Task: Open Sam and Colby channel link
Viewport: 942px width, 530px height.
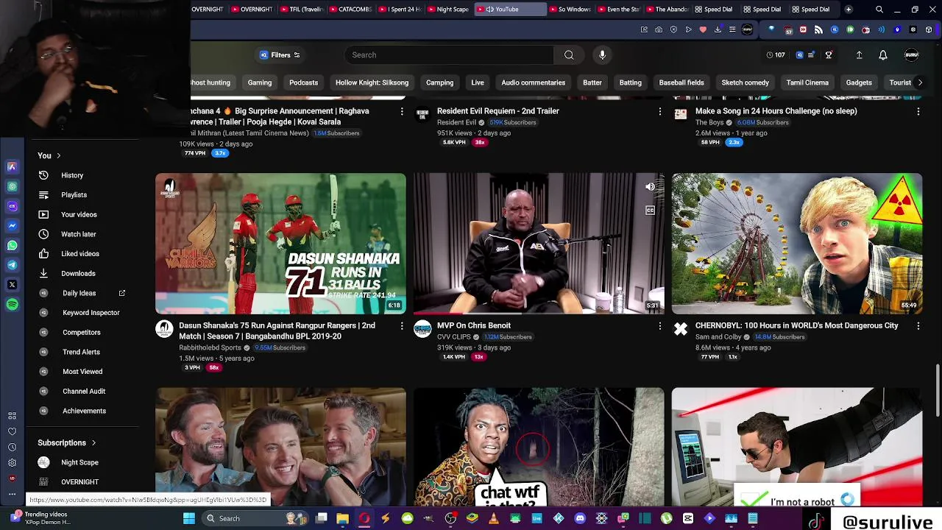Action: [718, 336]
